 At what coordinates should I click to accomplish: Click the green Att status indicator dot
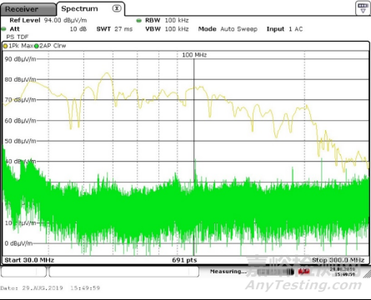tap(3, 29)
